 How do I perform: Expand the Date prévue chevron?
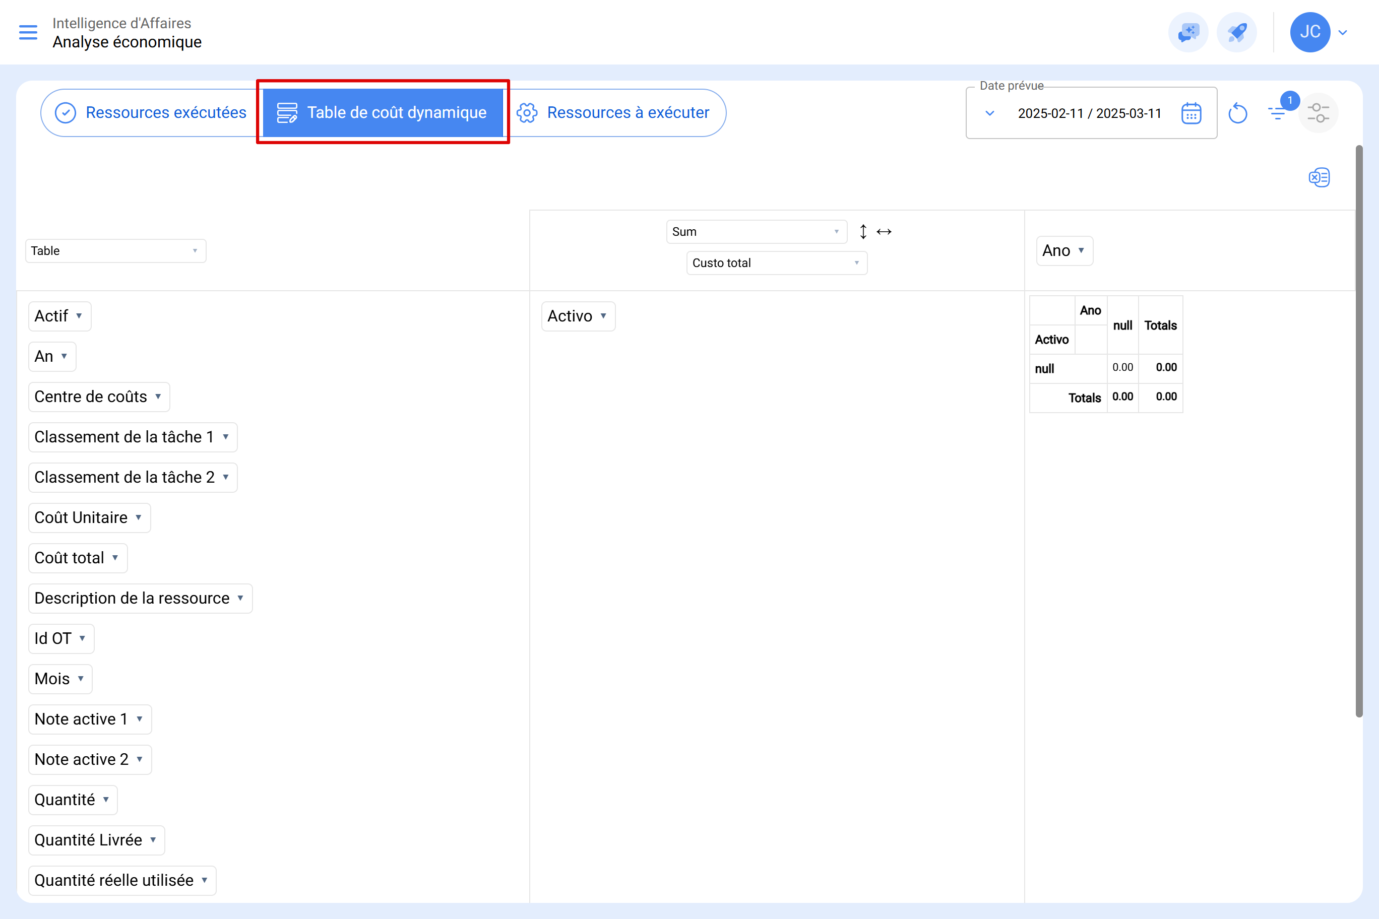(x=990, y=113)
